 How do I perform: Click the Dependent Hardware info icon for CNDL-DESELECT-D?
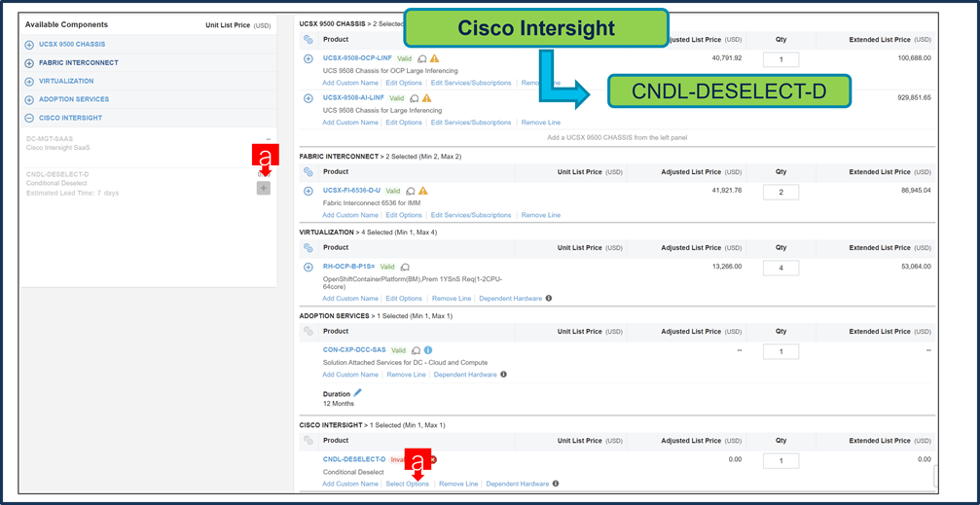click(556, 484)
